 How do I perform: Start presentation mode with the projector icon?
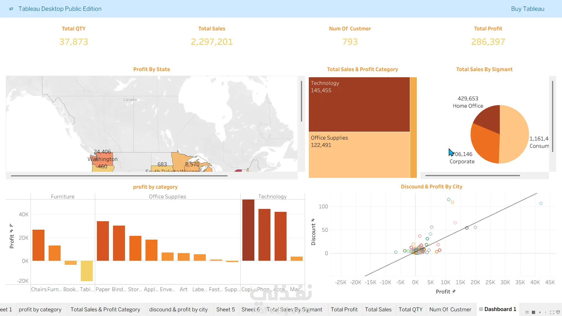558,312
